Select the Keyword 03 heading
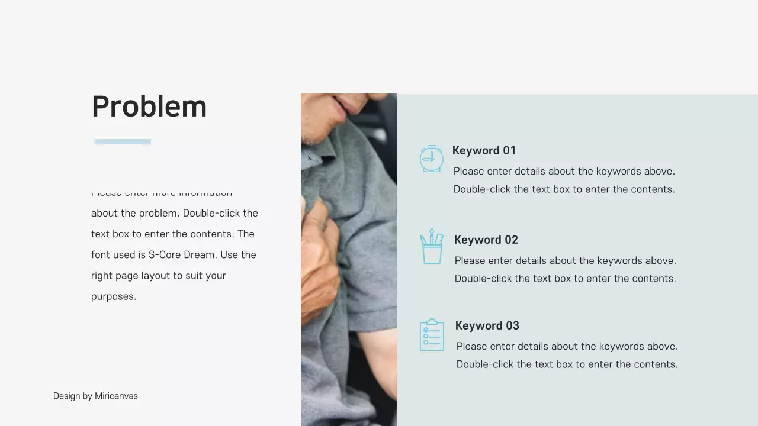 coord(487,325)
